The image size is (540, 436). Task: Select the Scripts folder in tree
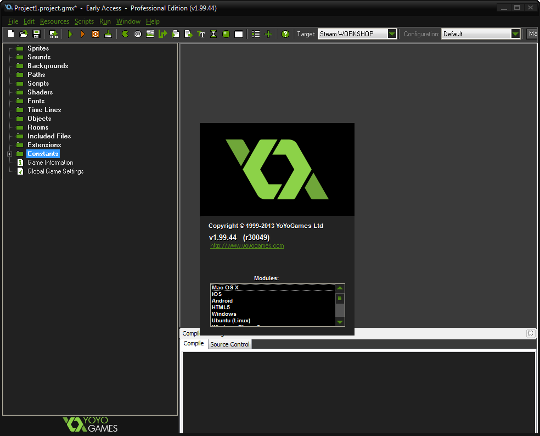(x=38, y=83)
